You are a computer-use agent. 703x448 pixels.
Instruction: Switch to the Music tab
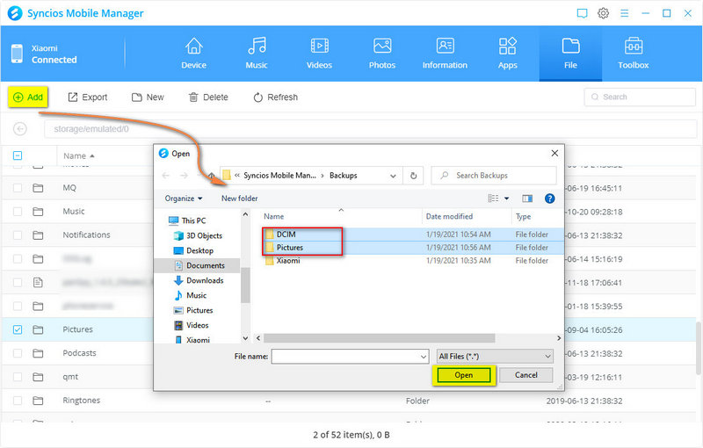257,54
